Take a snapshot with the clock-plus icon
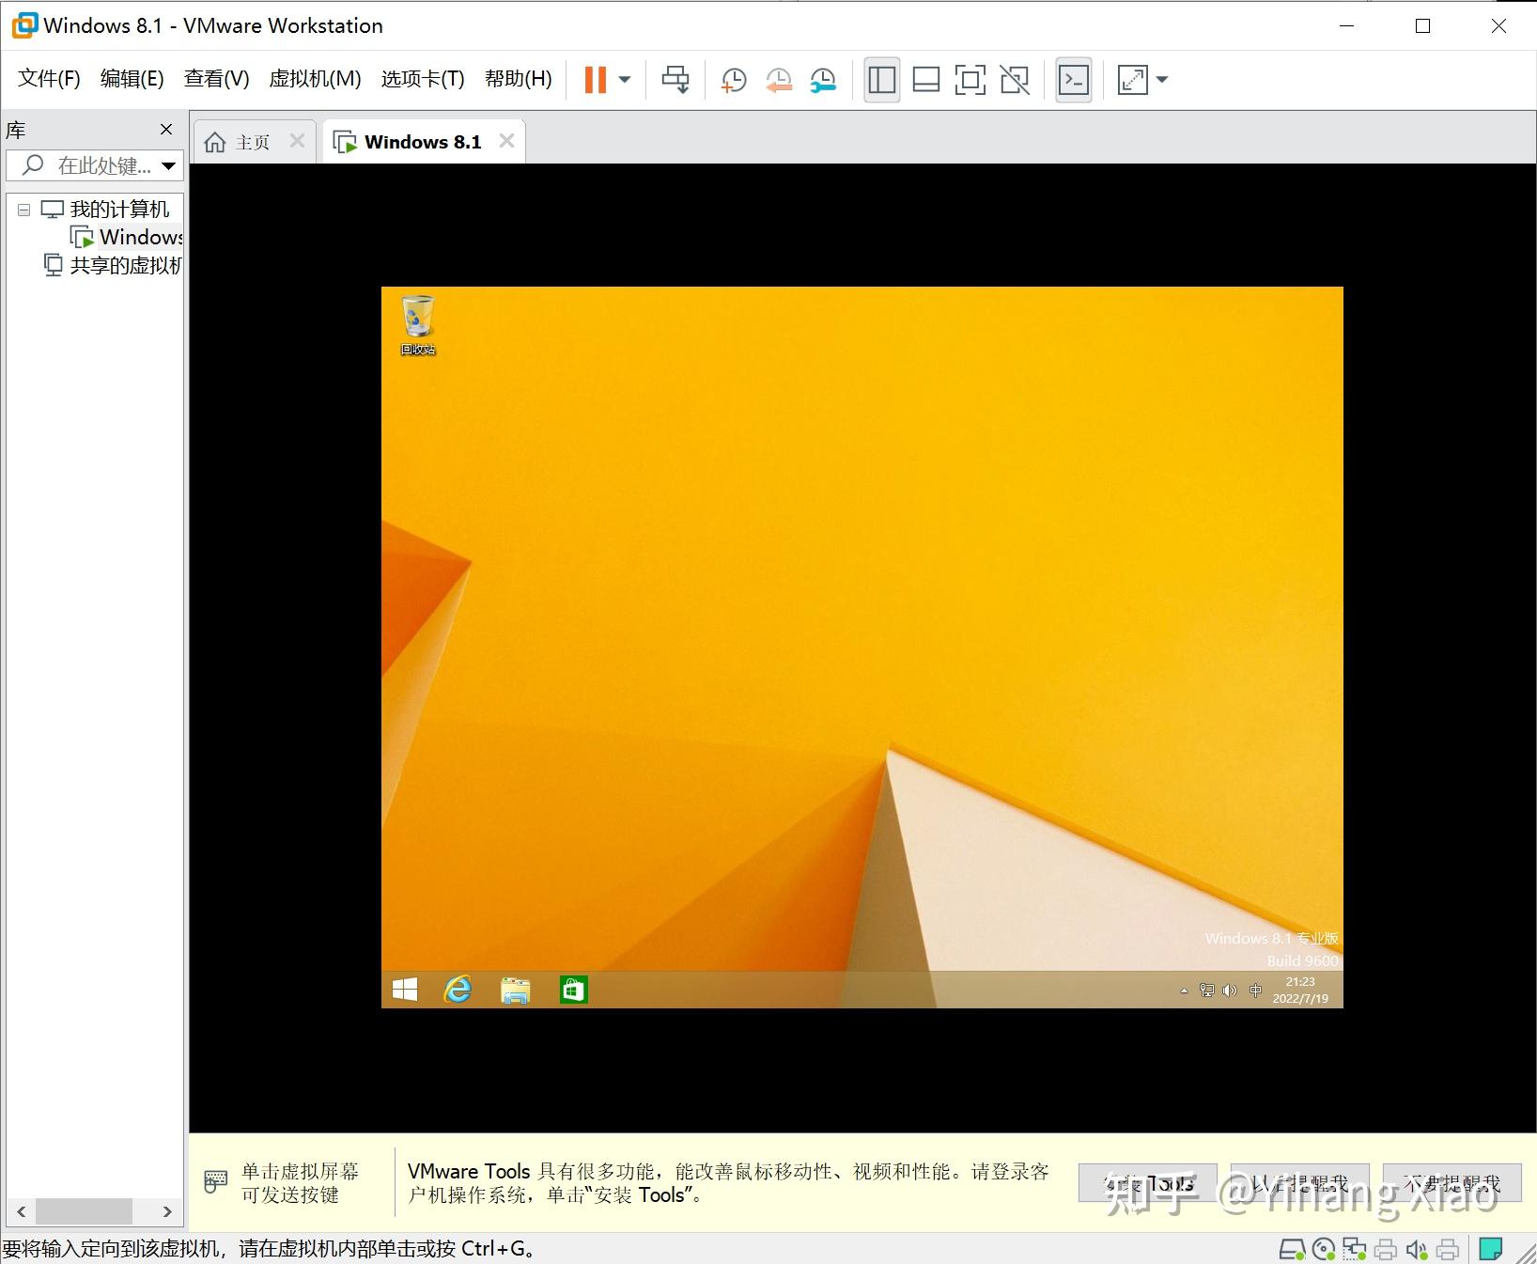The image size is (1537, 1264). (733, 80)
